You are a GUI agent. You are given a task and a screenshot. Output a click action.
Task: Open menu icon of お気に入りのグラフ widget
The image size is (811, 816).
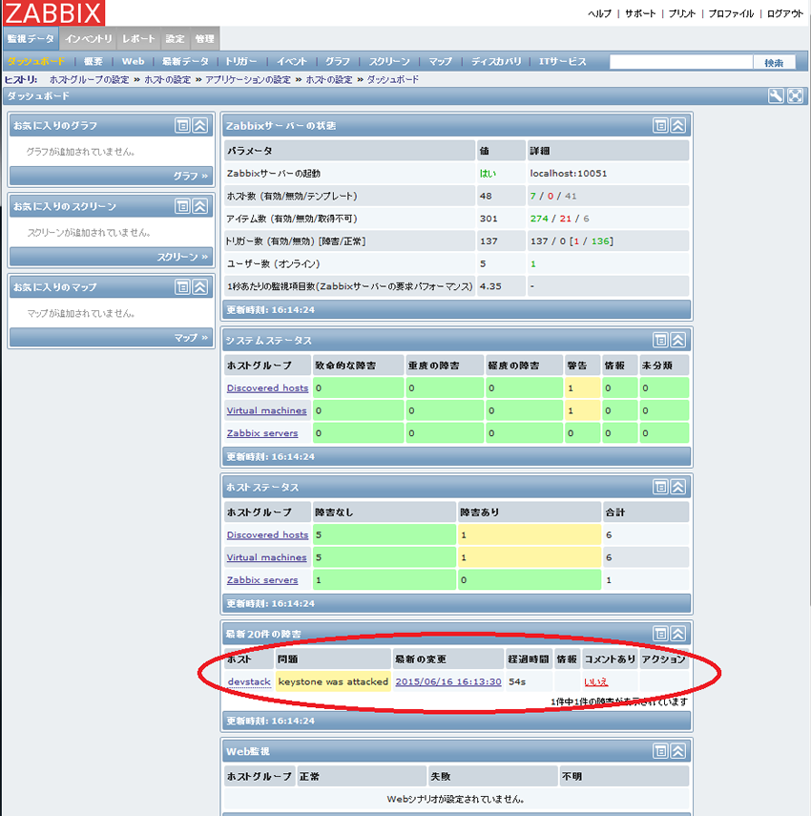(x=182, y=125)
